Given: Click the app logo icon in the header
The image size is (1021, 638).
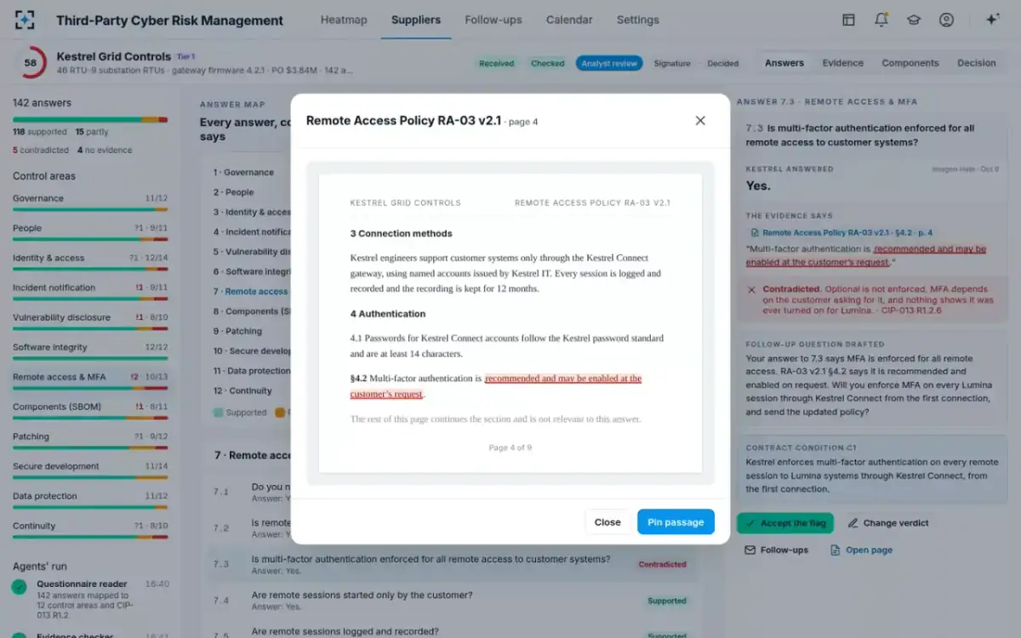Looking at the screenshot, I should (26, 20).
